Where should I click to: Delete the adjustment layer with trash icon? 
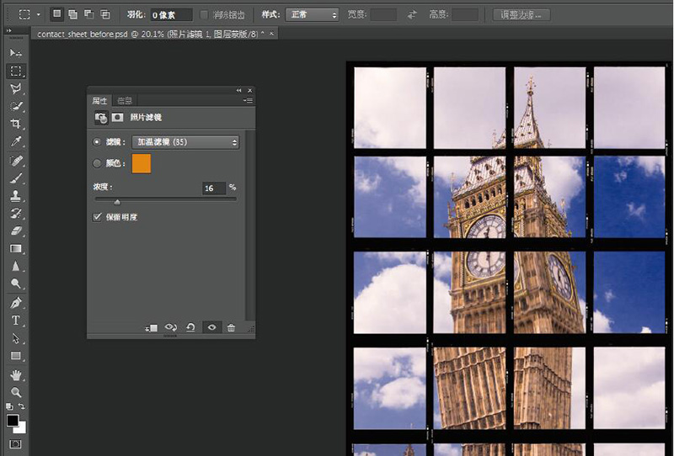coord(232,327)
